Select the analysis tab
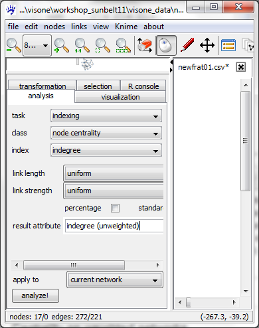The height and width of the screenshot is (328, 259). 41,96
